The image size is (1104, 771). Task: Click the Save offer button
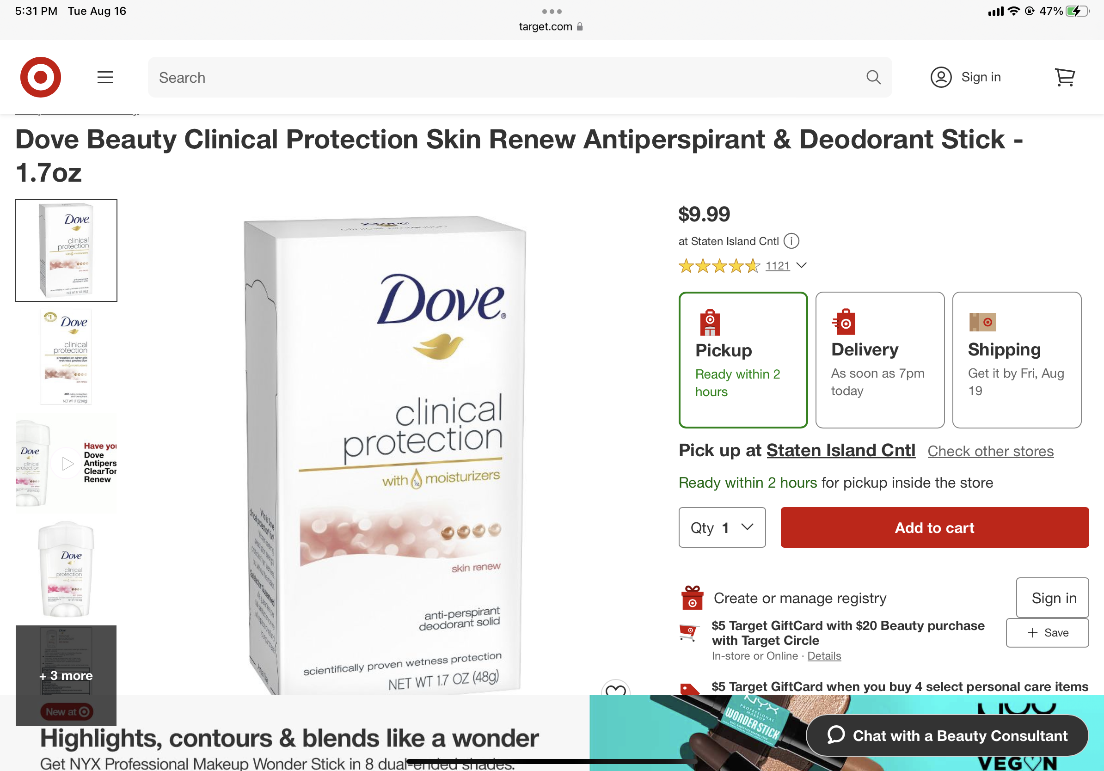pos(1047,633)
